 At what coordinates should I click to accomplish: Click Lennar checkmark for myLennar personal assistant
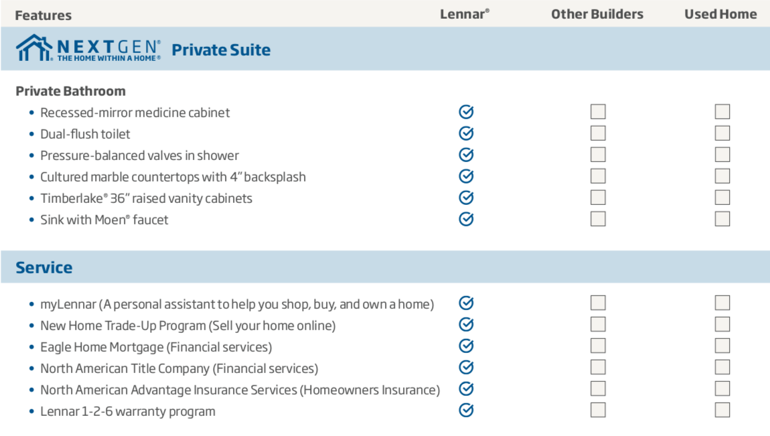466,303
